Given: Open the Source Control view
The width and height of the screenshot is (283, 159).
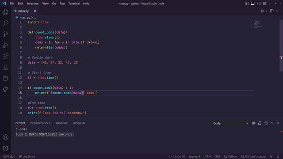Looking at the screenshot, I should tap(5, 34).
